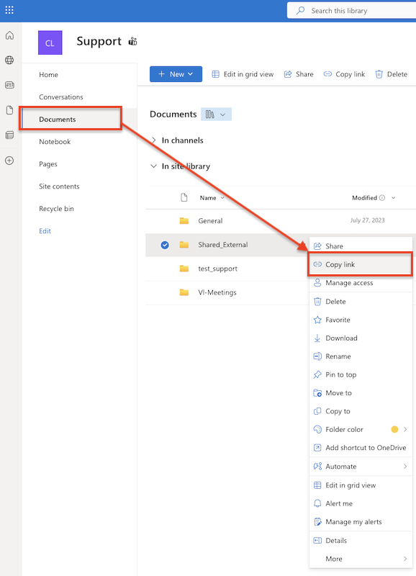Click the search magnifier icon
This screenshot has height=576, width=416.
300,11
